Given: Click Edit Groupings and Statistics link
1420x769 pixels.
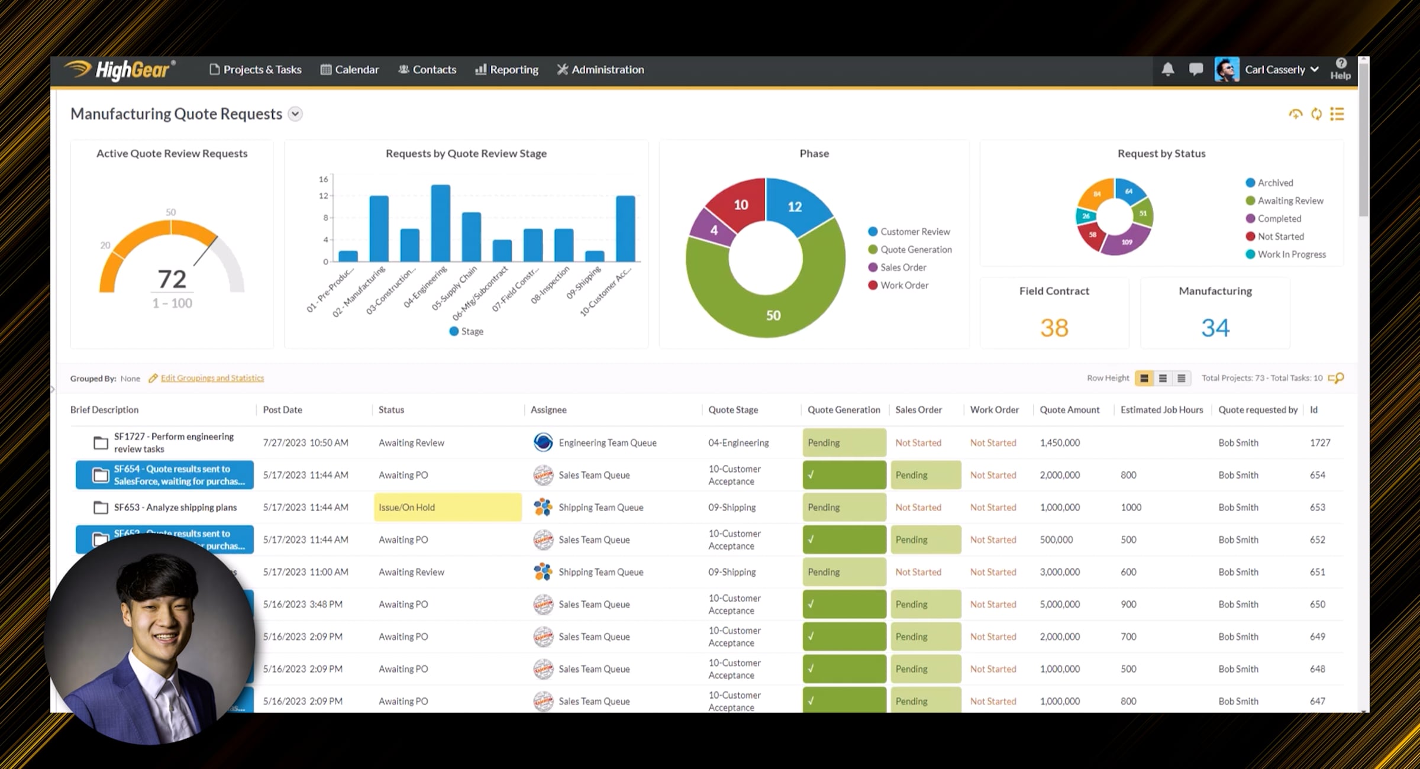Looking at the screenshot, I should click(x=212, y=378).
